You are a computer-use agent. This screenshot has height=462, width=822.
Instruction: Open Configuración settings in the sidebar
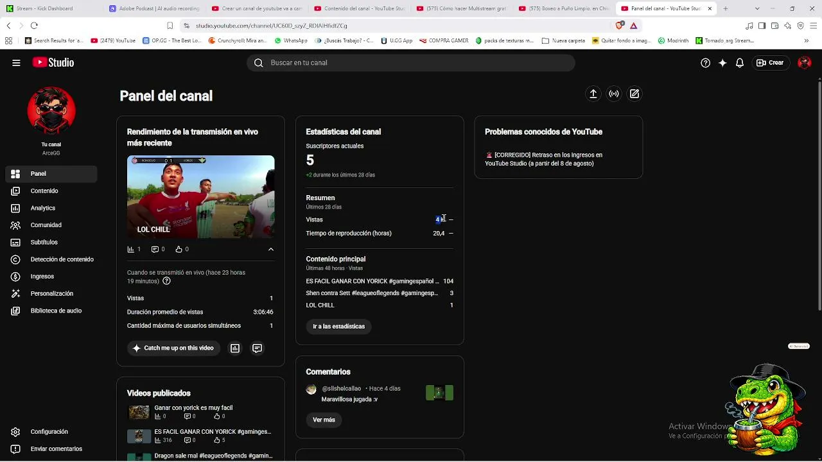49,432
